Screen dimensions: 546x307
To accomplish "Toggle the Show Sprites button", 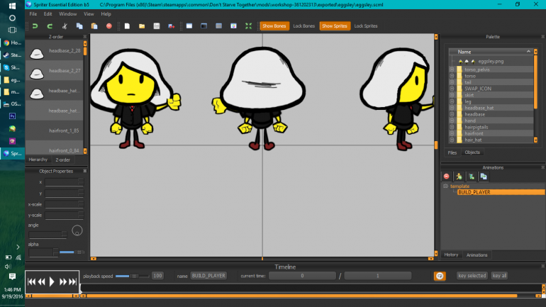I will 335,26.
